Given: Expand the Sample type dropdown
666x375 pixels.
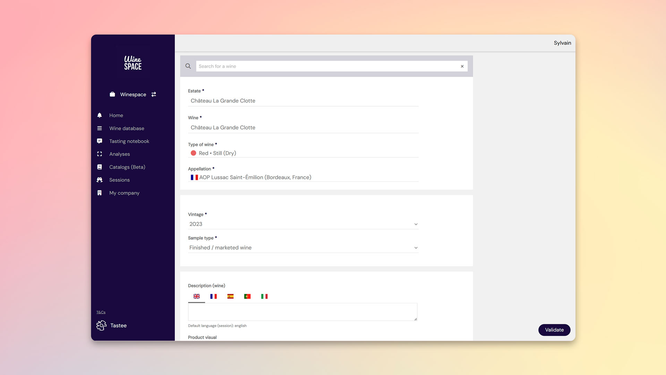Looking at the screenshot, I should pos(416,248).
